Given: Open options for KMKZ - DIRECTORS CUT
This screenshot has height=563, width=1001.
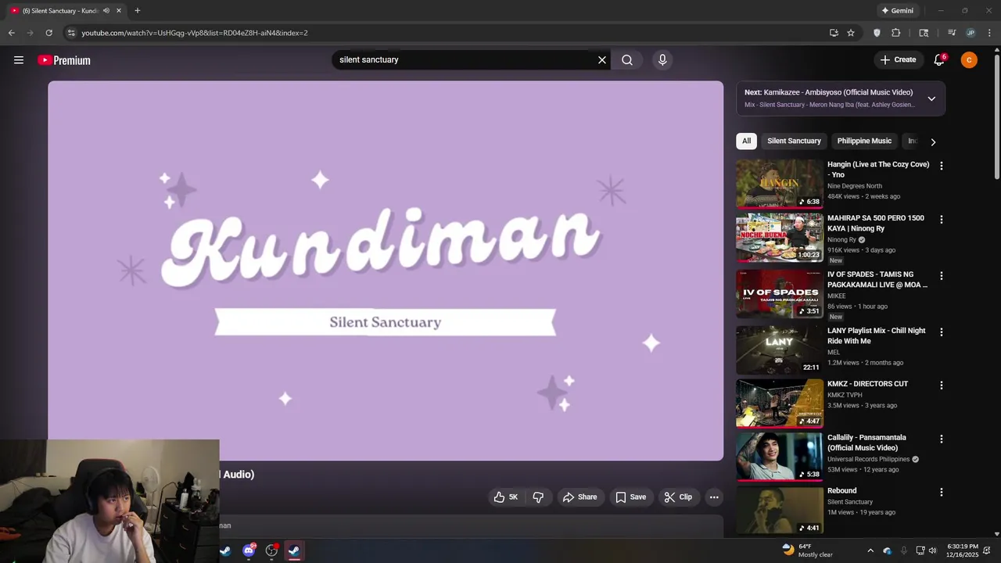Looking at the screenshot, I should (x=942, y=385).
